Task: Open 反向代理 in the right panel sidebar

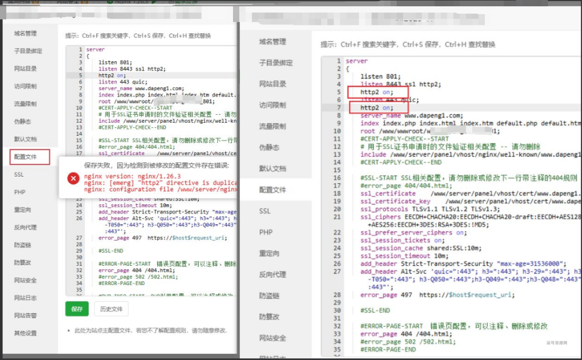Action: pos(273,274)
